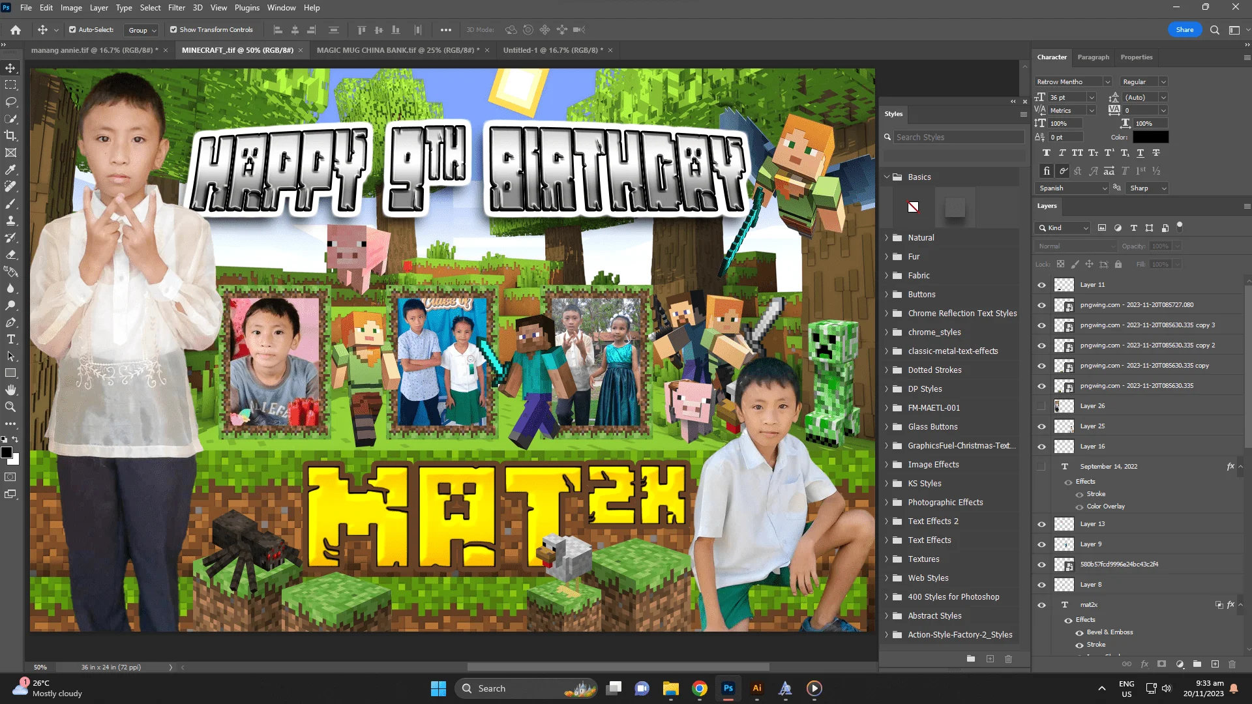Collapse the Basics styles folder
The image size is (1252, 704).
887,177
